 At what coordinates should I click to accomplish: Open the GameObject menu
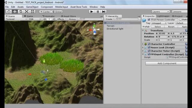[x=32, y=7]
